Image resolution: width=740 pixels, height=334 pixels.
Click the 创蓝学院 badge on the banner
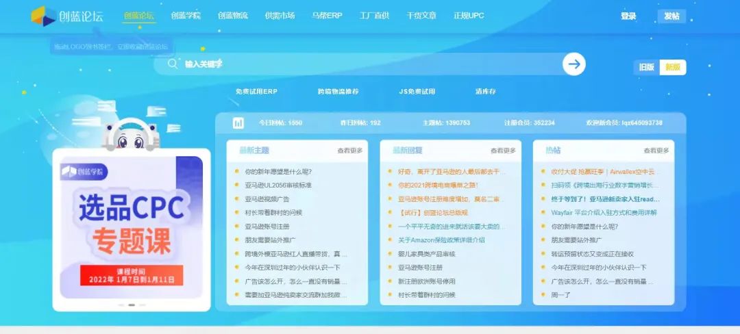84,172
